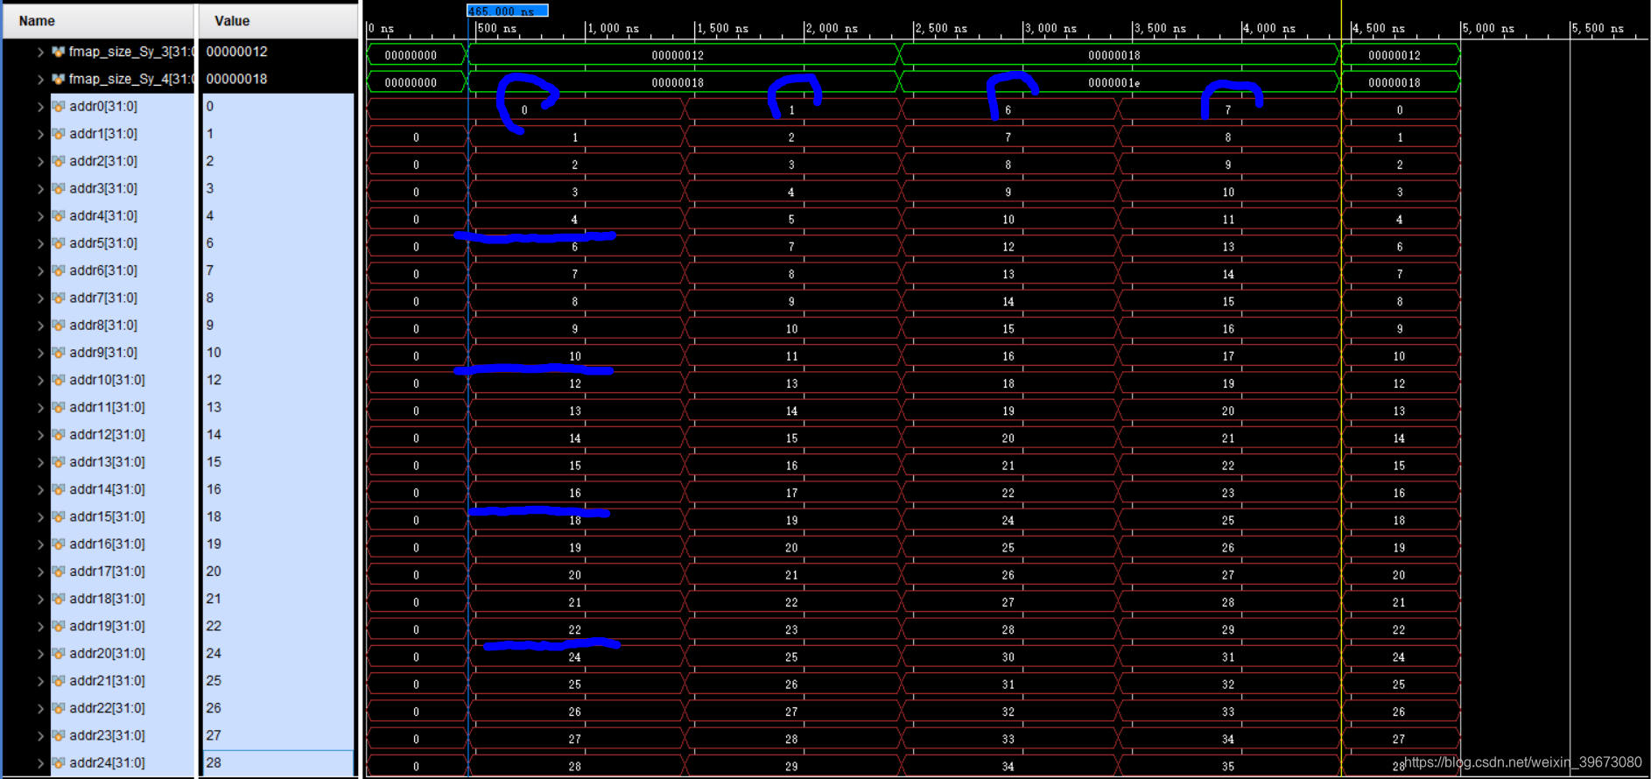The image size is (1651, 779).
Task: Select the addr0[31:0] signal name
Action: pos(103,107)
